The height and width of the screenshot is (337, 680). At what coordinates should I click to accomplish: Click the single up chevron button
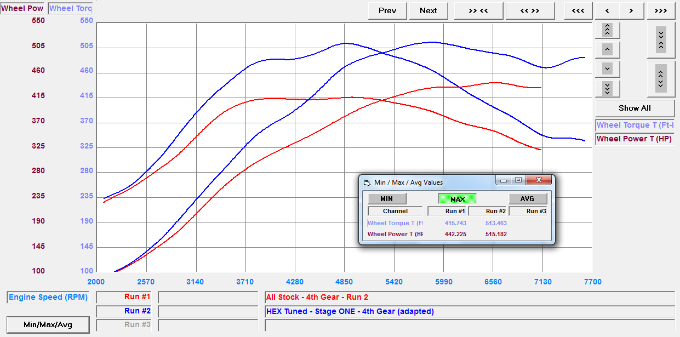pos(607,49)
